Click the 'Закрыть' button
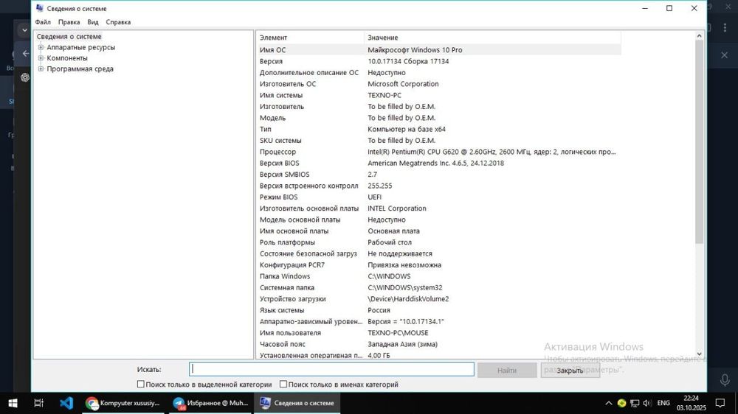Viewport: 738px width, 414px height. tap(570, 371)
